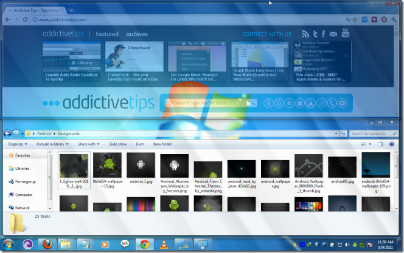This screenshot has height=253, width=404.
Task: Go back in the Explorer window
Action: [7, 133]
